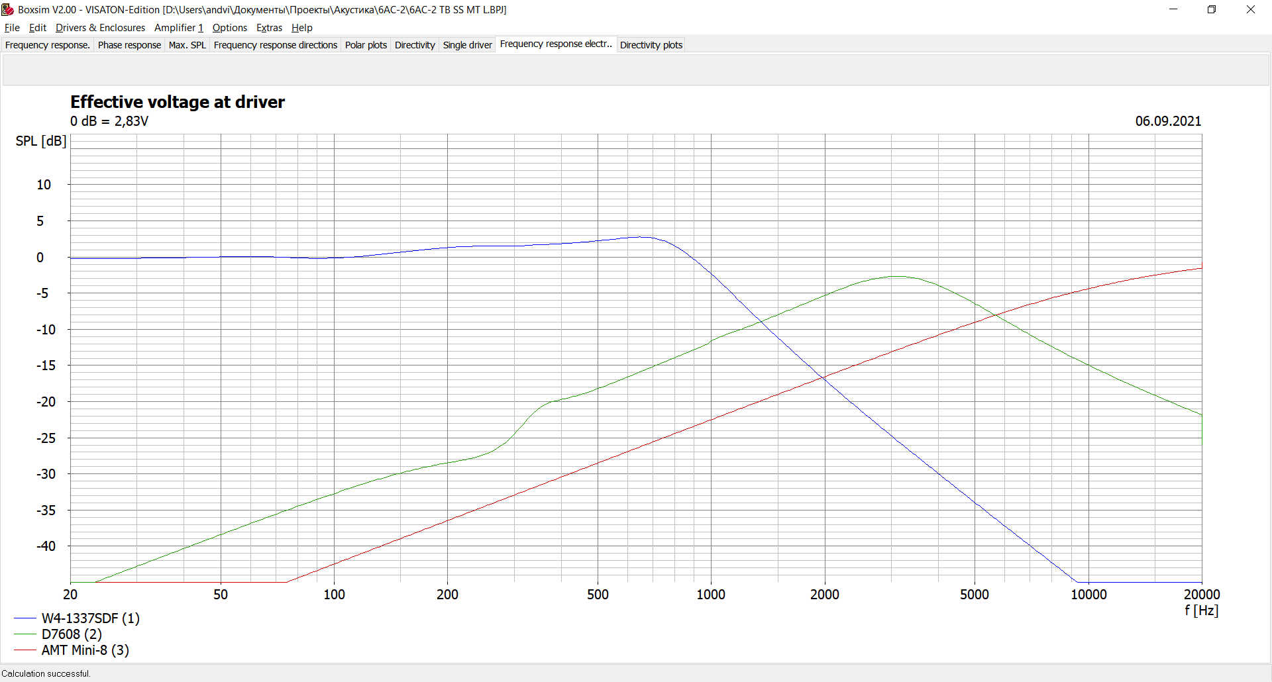1272x682 pixels.
Task: Click the 1000 Hz frequency axis label
Action: 711,595
